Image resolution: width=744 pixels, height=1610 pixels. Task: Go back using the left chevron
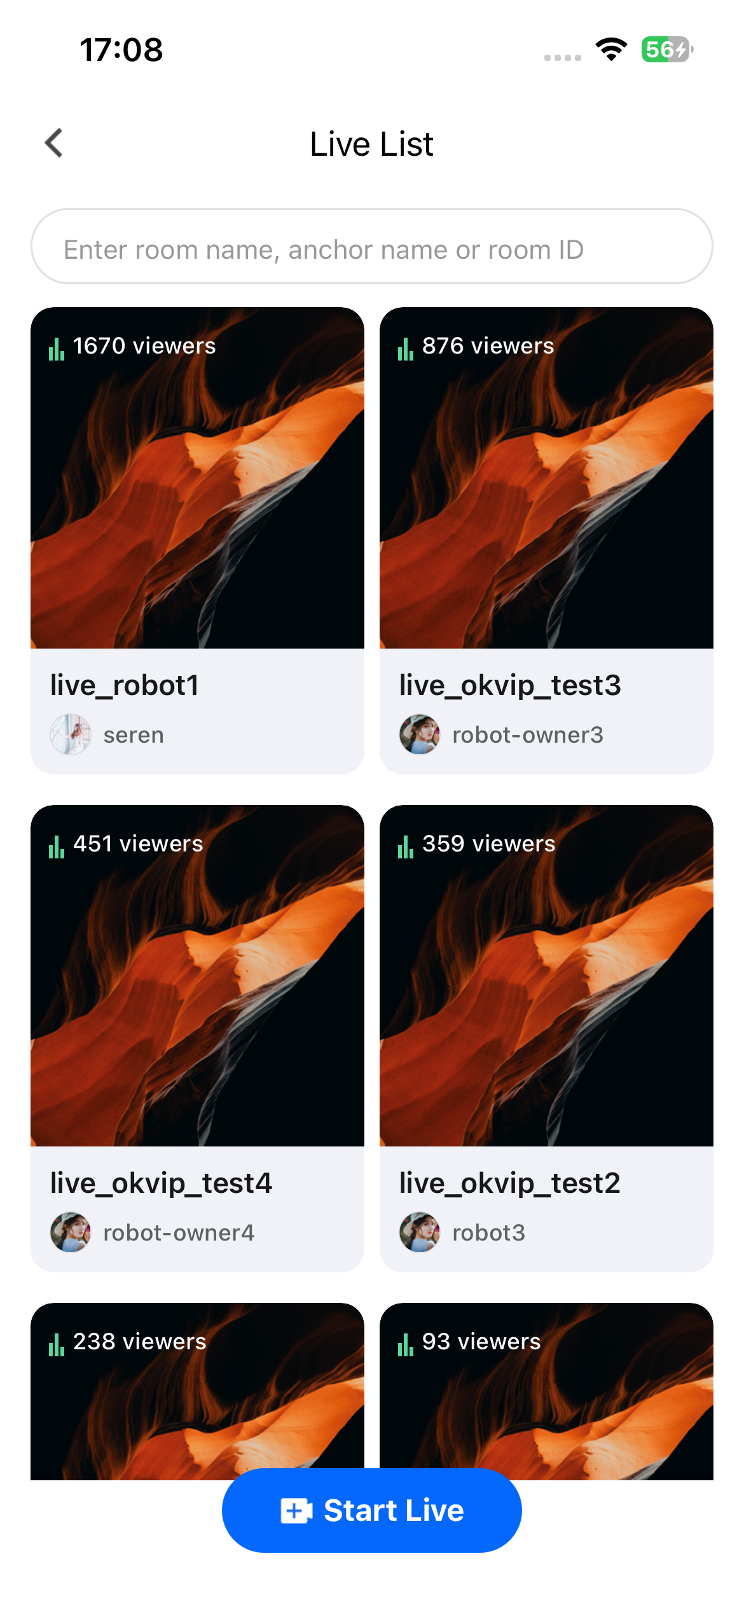click(x=54, y=143)
